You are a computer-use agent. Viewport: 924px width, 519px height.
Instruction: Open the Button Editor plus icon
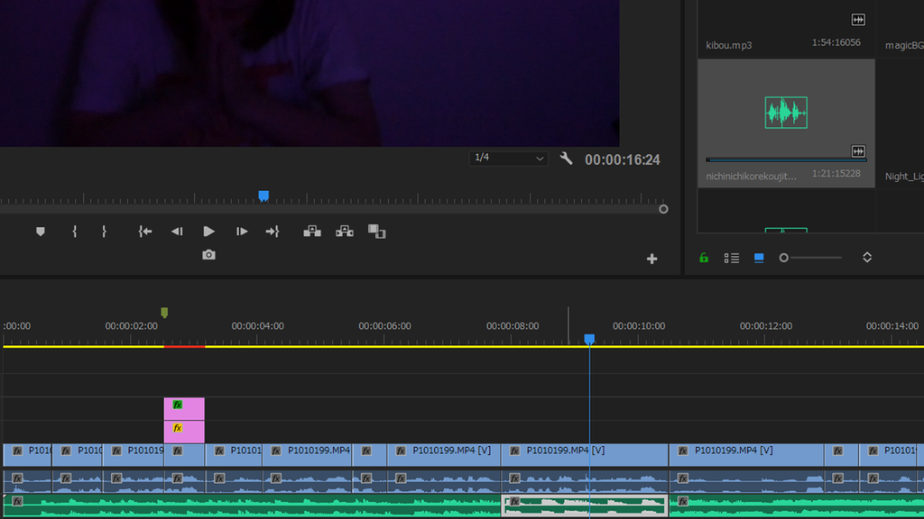coord(651,259)
